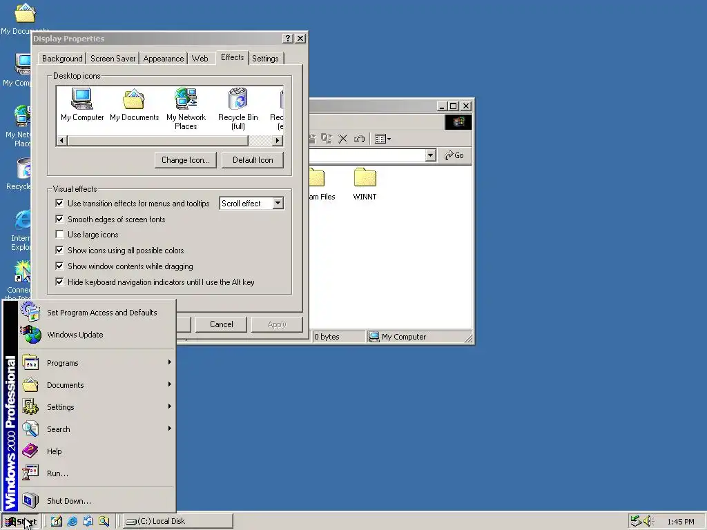Click the Go button in Explorer
The height and width of the screenshot is (530, 707).
(454, 155)
